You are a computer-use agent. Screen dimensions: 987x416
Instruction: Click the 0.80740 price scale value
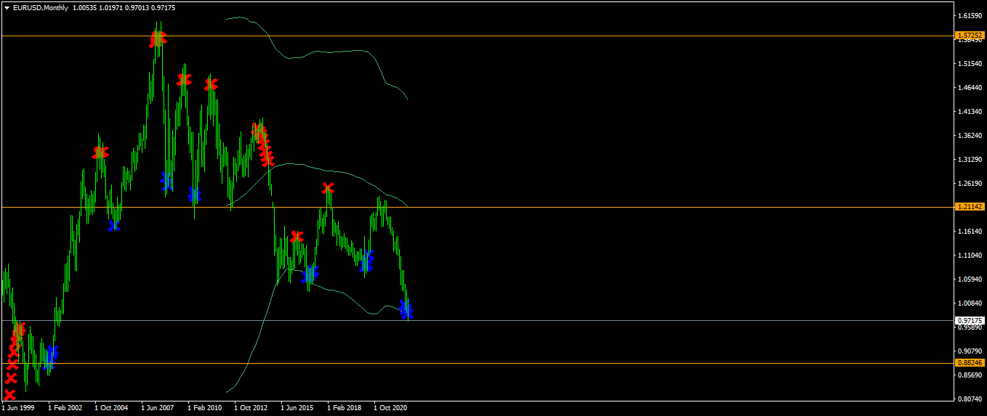point(970,399)
